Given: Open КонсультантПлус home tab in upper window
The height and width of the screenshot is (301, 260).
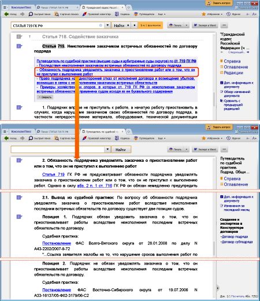Looking at the screenshot, I should (x=21, y=8).
